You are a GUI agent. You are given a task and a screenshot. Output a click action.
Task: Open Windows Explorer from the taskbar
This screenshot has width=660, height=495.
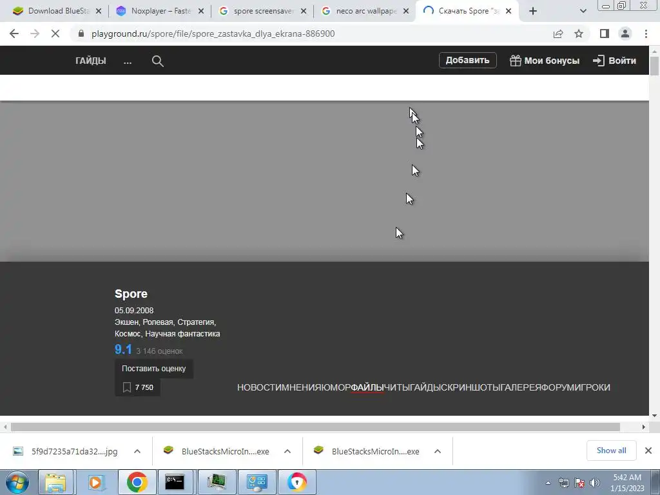(55, 482)
